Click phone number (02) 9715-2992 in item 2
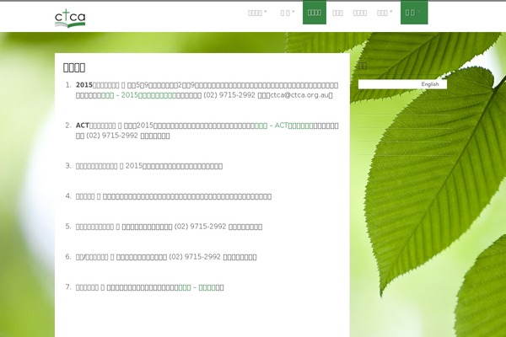Screen dimensions: 506x337 pyautogui.click(x=112, y=136)
